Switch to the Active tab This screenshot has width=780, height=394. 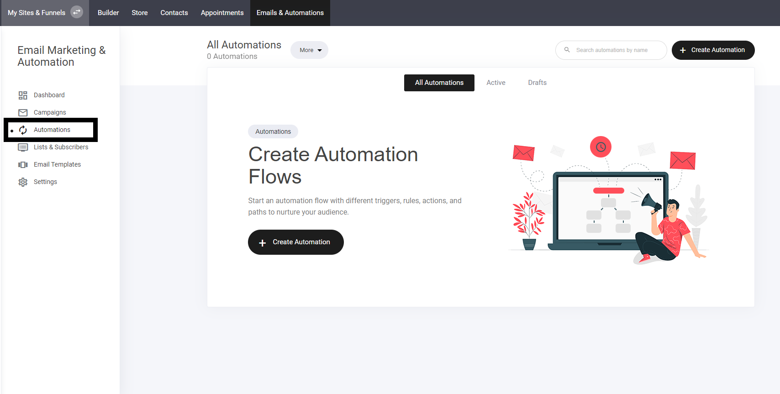[495, 83]
